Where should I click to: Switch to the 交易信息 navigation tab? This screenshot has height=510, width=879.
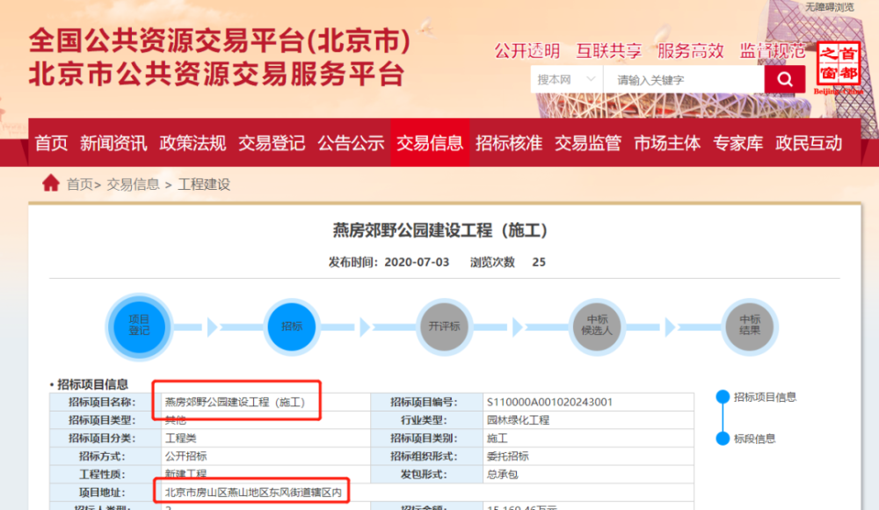click(x=430, y=142)
